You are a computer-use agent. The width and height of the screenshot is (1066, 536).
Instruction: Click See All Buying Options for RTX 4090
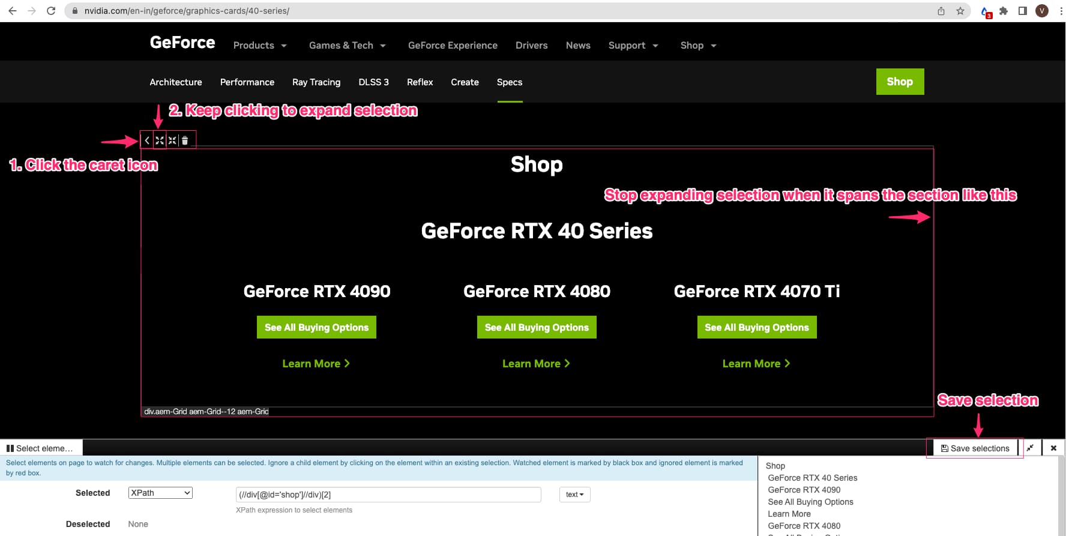[x=316, y=327]
